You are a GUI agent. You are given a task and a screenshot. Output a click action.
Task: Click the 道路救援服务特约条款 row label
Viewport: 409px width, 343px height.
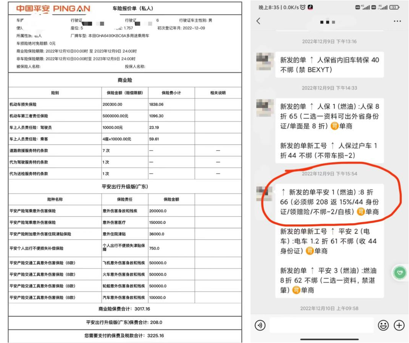tap(29, 150)
